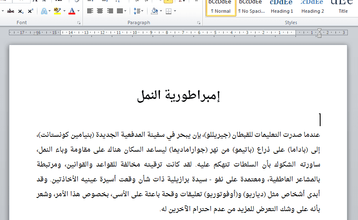Apply the No Spacing style
Viewport: 358px width, 220px height.
click(251, 8)
